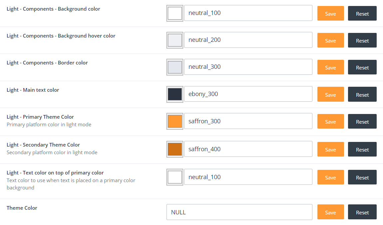This screenshot has width=383, height=225.
Task: Open color picker for Components Background color
Action: (x=175, y=13)
